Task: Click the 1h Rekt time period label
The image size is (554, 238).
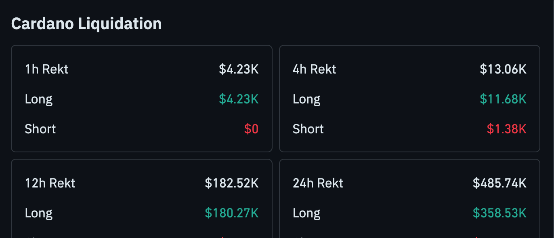Action: point(46,69)
